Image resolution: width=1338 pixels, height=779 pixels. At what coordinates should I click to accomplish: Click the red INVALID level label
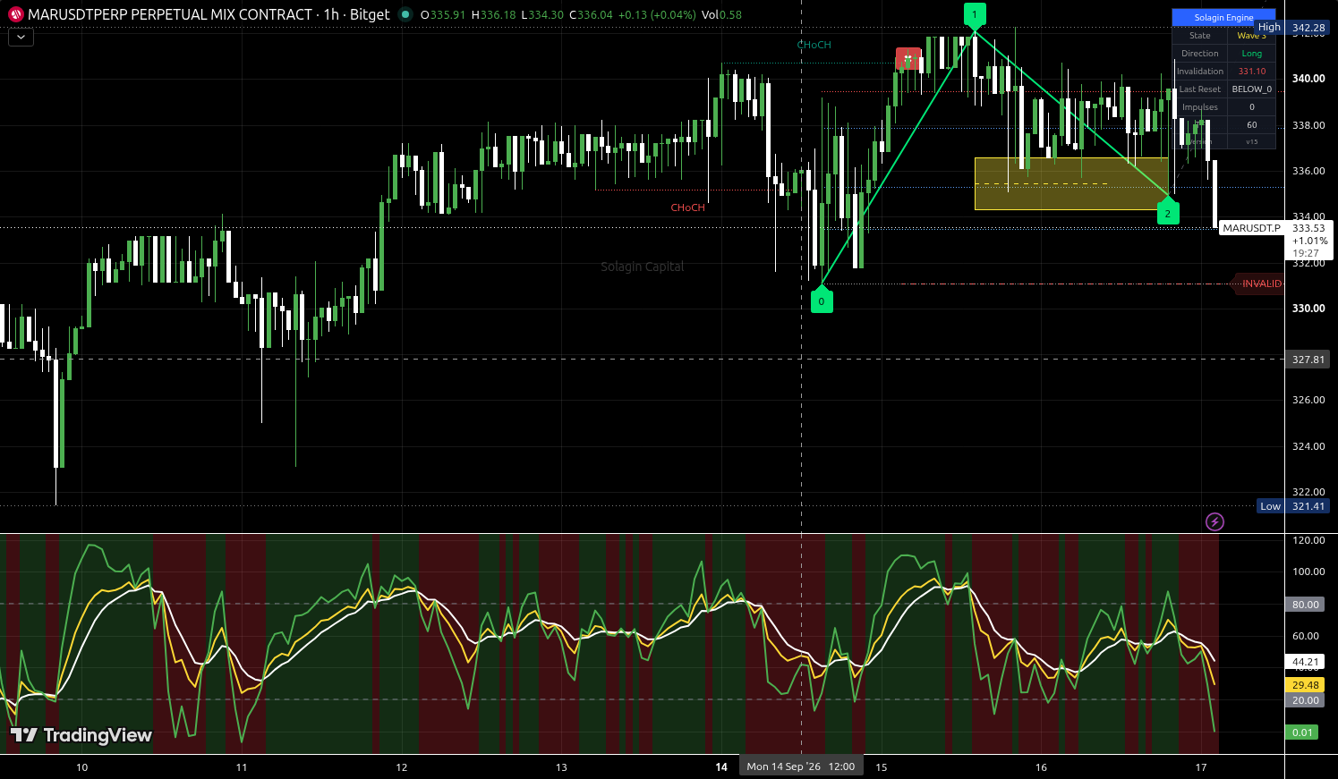1260,284
